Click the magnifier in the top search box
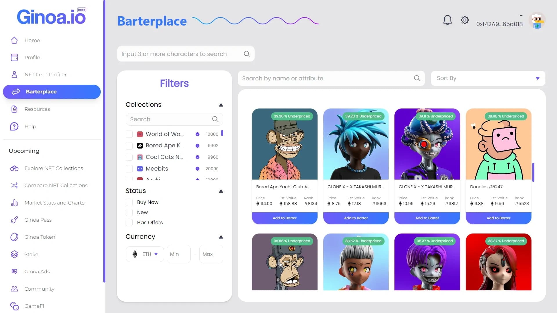This screenshot has width=557, height=313. pos(247,54)
